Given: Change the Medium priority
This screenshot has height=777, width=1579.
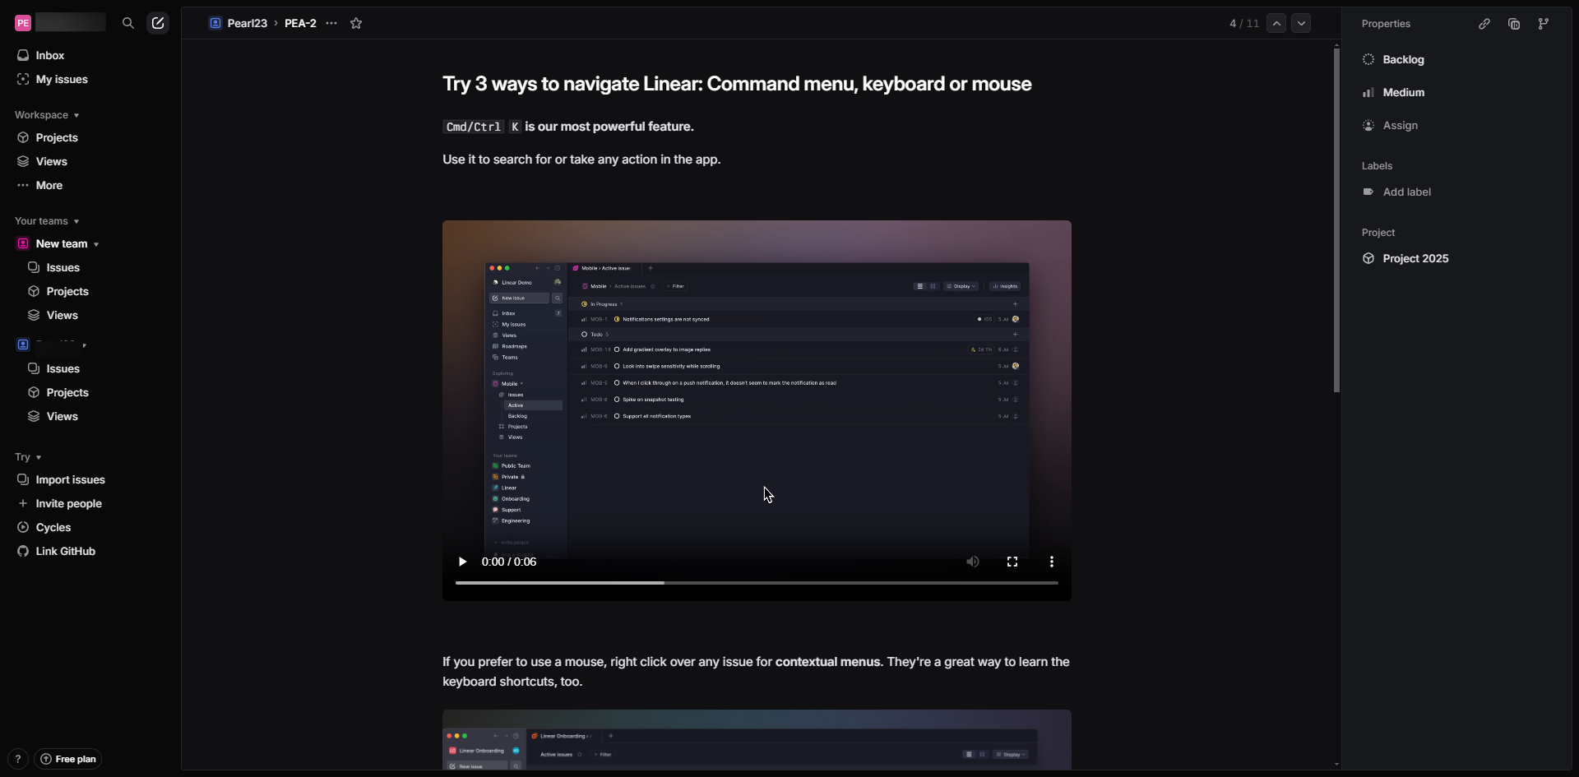Looking at the screenshot, I should pyautogui.click(x=1394, y=92).
